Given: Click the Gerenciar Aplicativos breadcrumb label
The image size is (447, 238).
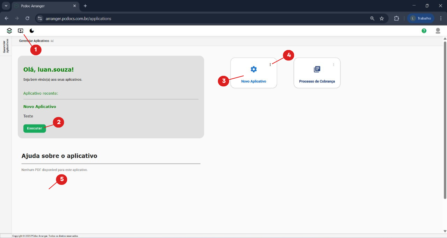Looking at the screenshot, I should point(34,41).
